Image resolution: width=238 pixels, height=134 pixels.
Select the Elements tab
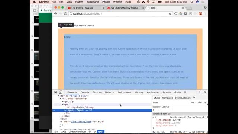[72, 92]
